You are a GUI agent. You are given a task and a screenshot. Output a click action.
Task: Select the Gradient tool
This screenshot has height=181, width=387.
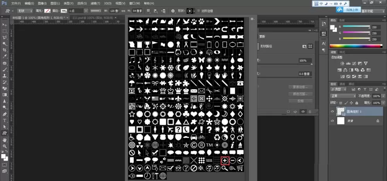coord(4,95)
